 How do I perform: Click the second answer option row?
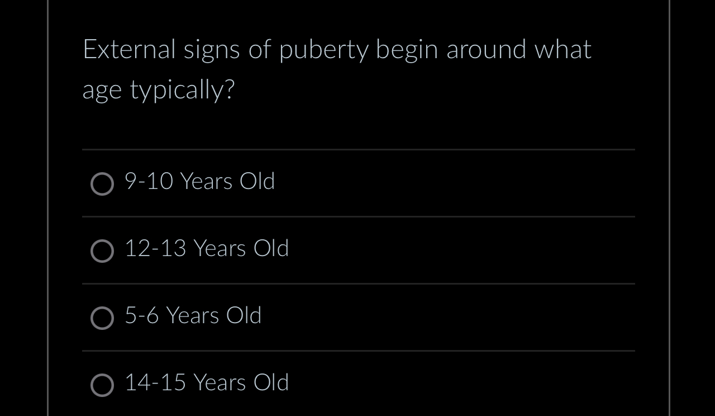click(x=357, y=250)
